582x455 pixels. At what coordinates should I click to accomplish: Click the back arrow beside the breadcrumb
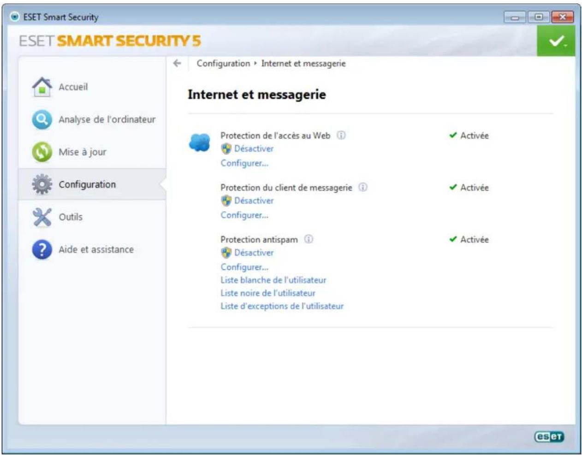(177, 63)
